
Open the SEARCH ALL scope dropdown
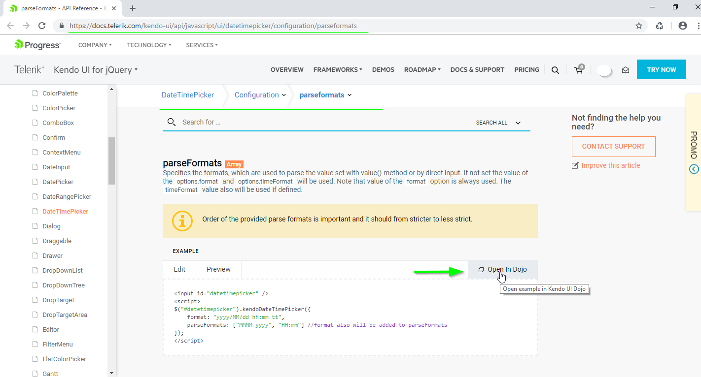498,123
